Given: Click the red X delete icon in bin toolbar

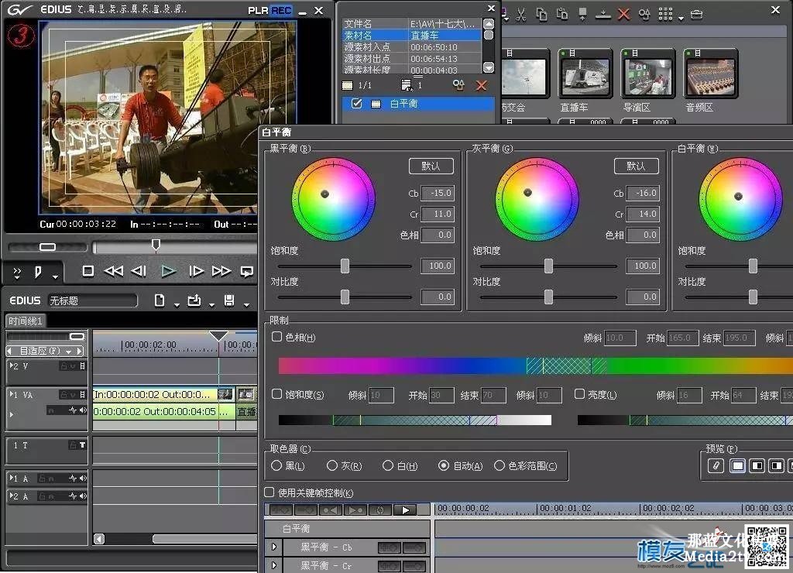Looking at the screenshot, I should point(624,14).
